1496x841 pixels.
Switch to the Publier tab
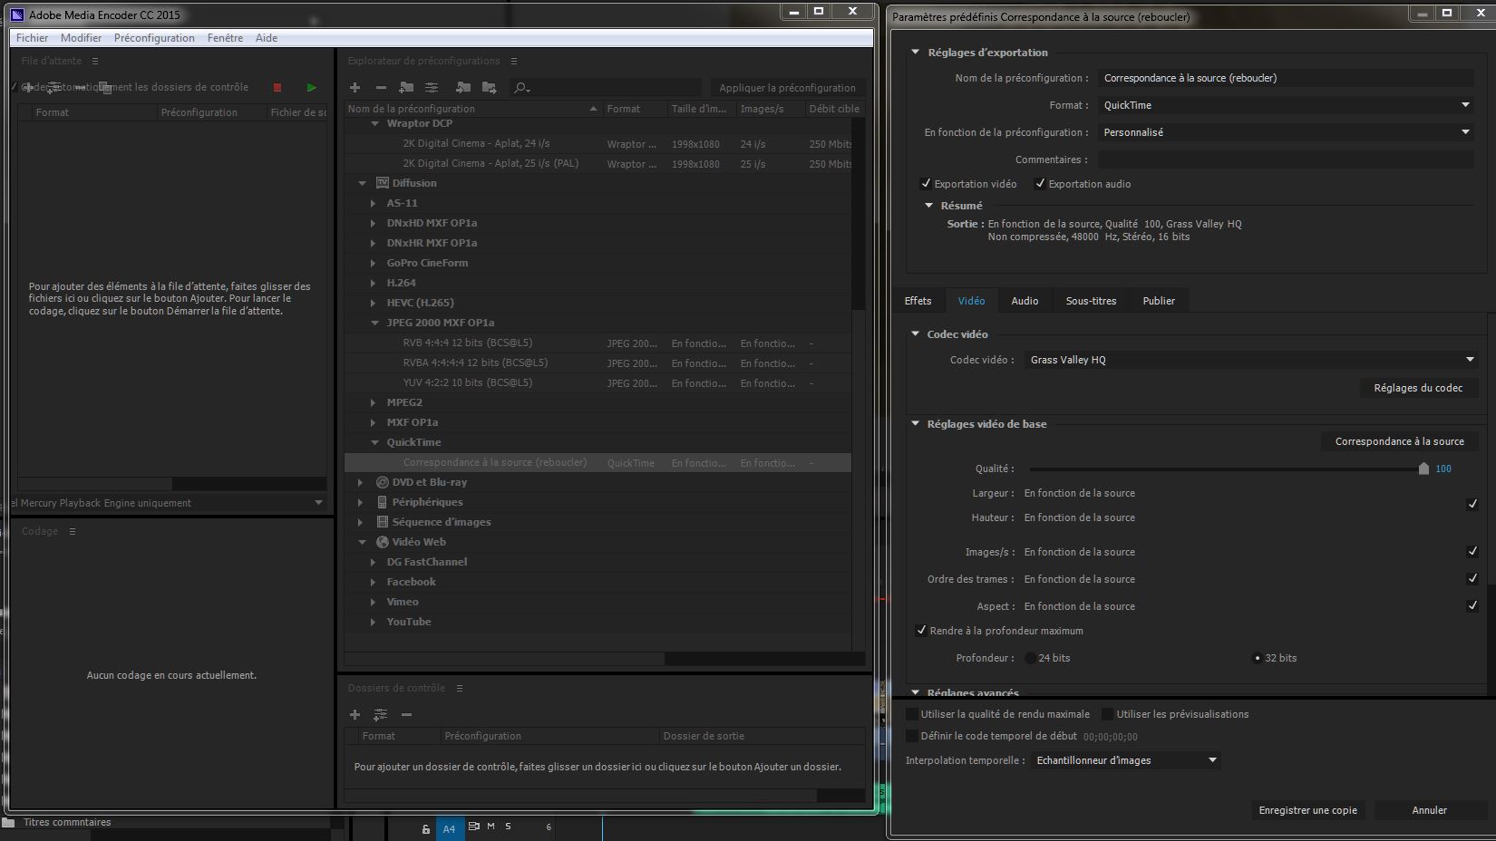coord(1159,301)
